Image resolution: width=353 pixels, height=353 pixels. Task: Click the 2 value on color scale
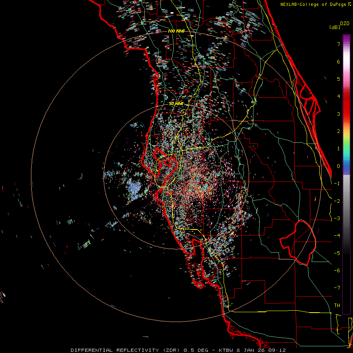(x=338, y=131)
